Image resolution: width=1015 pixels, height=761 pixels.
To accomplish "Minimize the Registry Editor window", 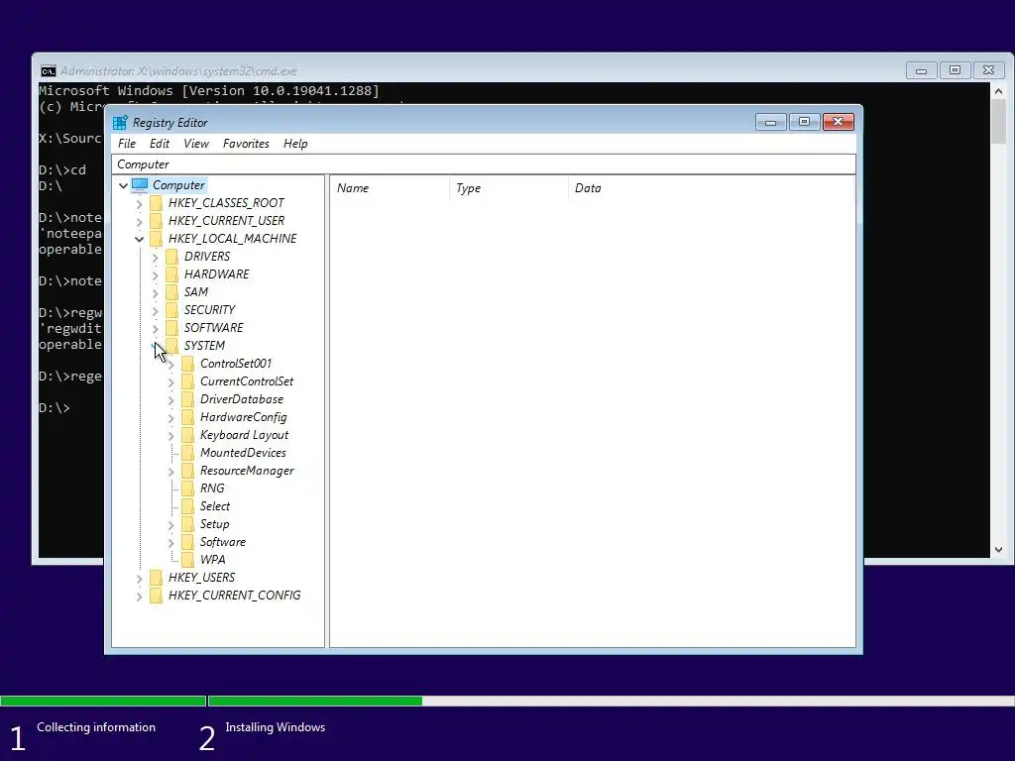I will 770,122.
